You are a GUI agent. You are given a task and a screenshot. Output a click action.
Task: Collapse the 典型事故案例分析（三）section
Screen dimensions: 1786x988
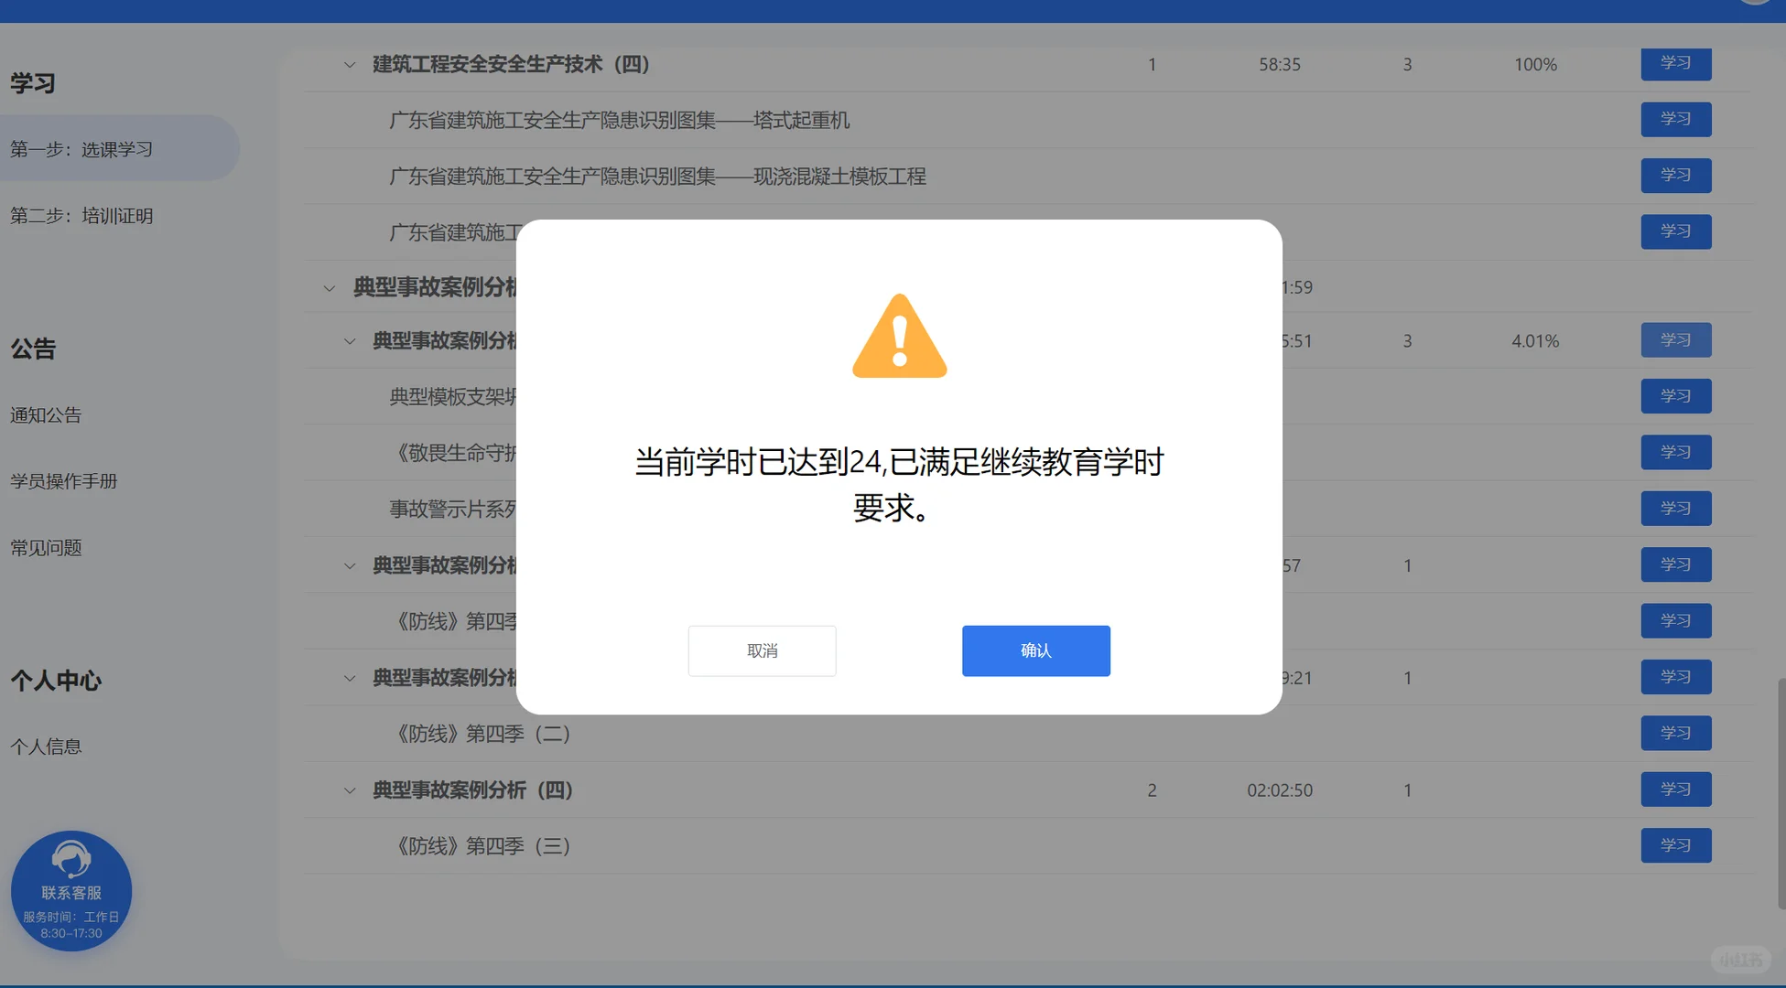click(349, 677)
